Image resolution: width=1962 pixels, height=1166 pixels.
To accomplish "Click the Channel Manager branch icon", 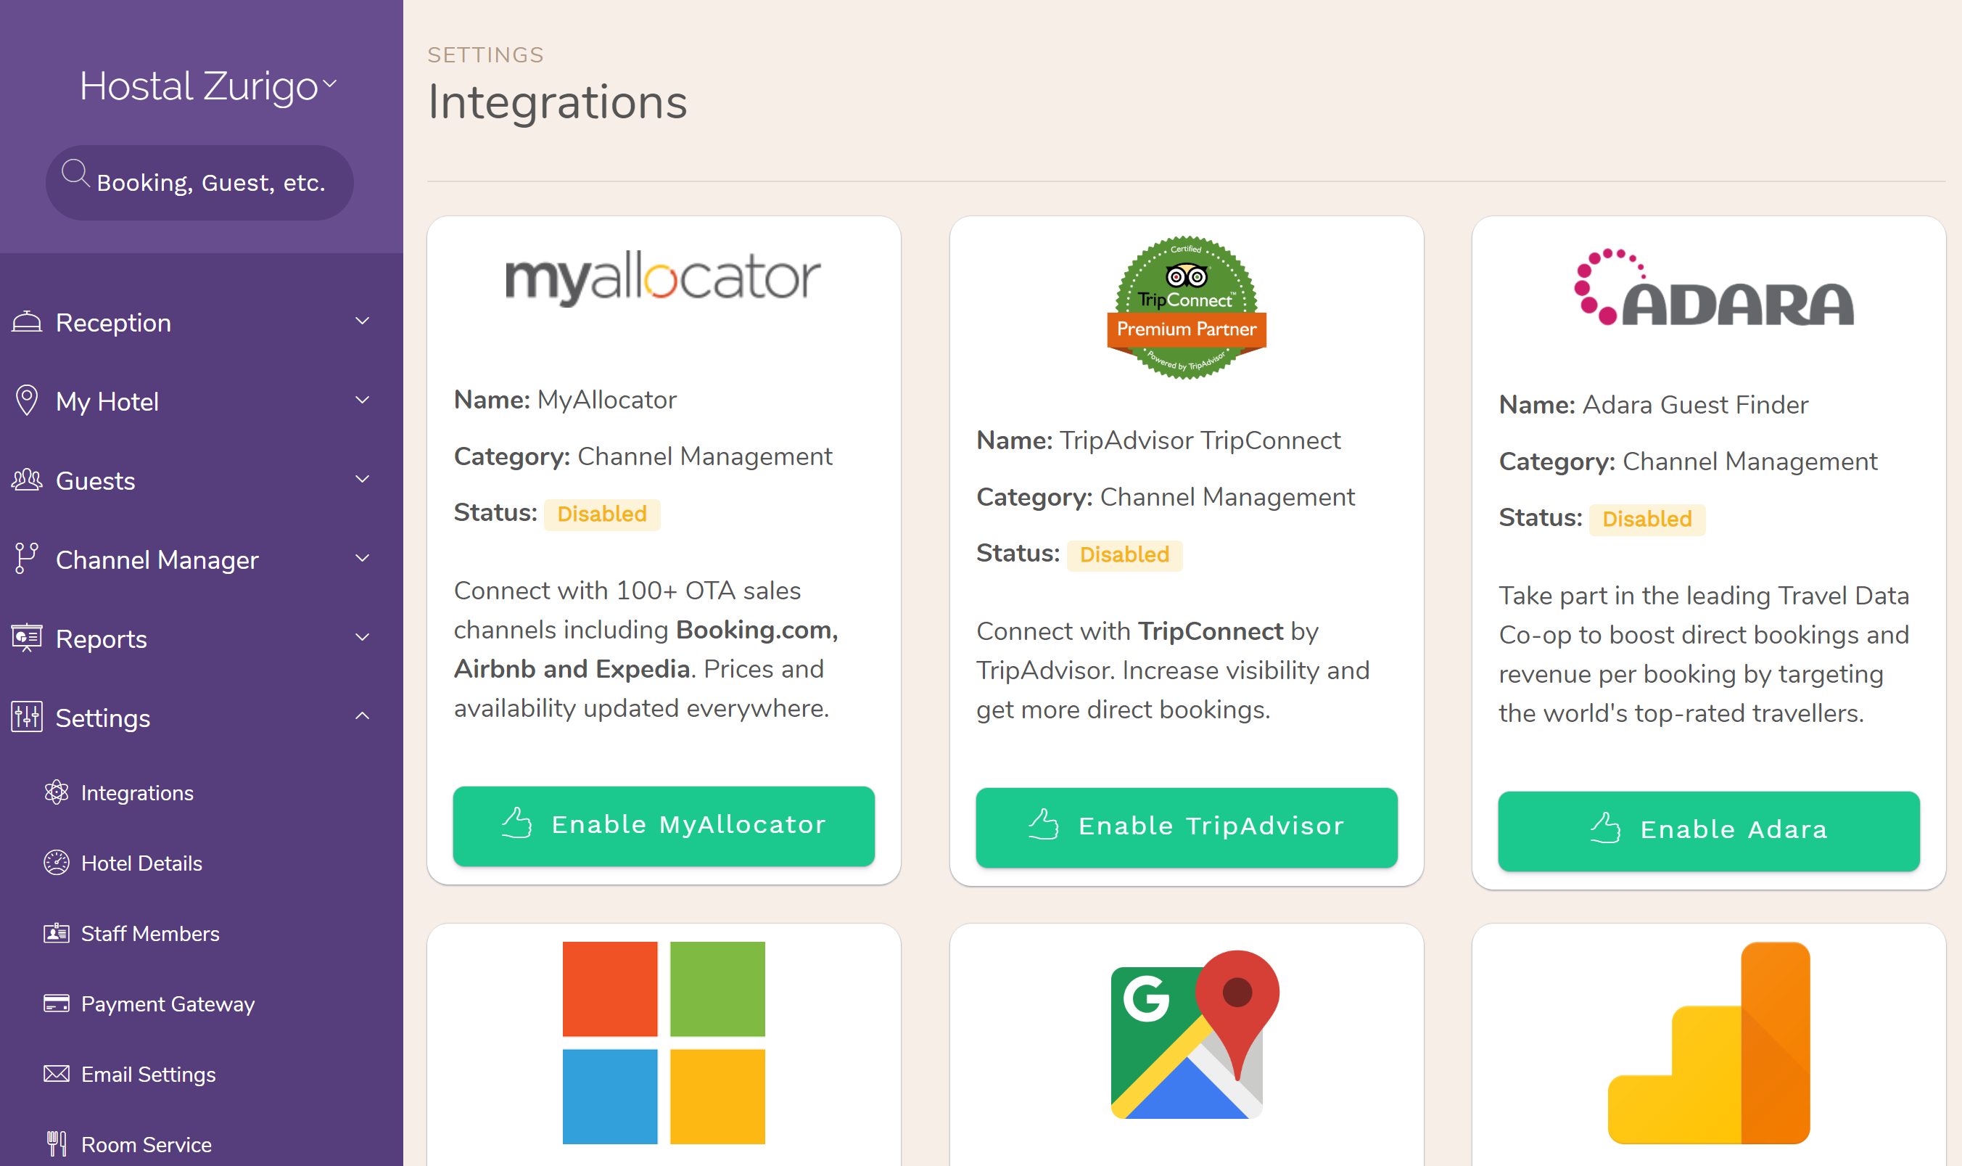I will click(x=27, y=558).
